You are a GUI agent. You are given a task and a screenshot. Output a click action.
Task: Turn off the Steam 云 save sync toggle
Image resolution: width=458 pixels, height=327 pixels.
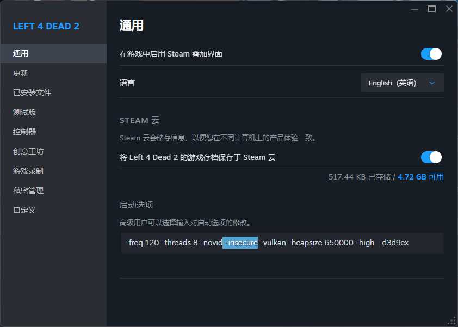coord(431,157)
